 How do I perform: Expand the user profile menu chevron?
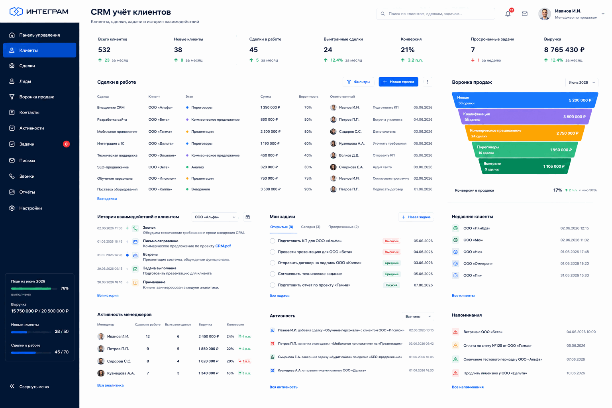pos(603,14)
